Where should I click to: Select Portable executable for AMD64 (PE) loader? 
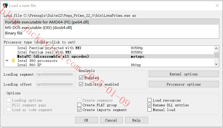pos(111,22)
